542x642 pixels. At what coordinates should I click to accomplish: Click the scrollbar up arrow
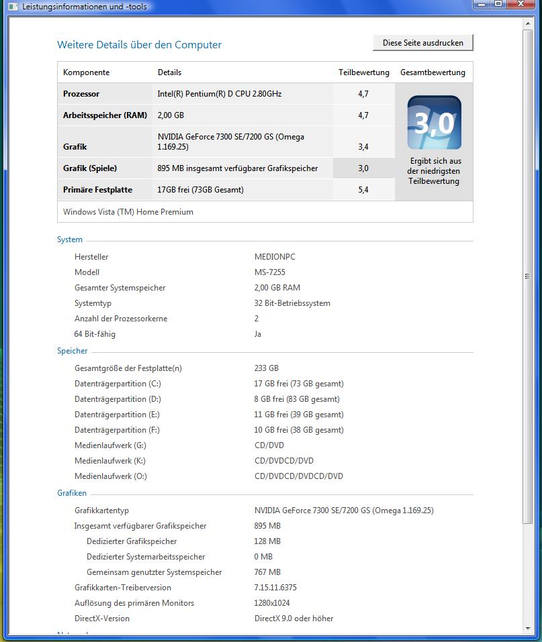(528, 23)
